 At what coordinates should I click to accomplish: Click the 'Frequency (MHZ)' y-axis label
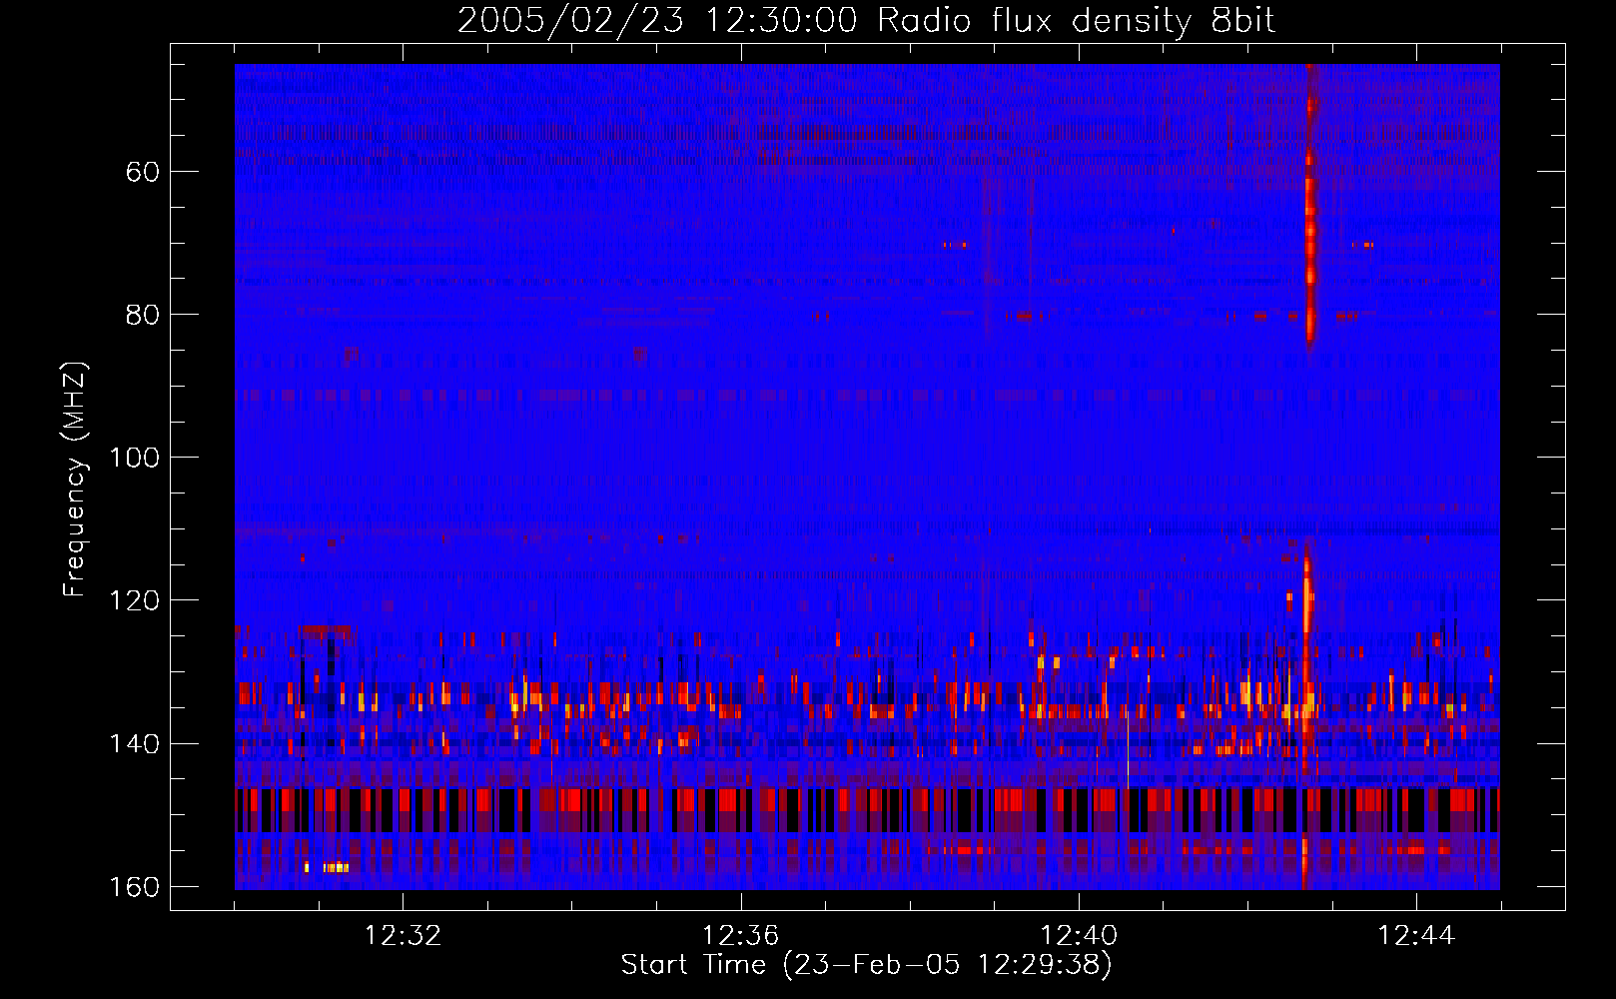point(75,480)
